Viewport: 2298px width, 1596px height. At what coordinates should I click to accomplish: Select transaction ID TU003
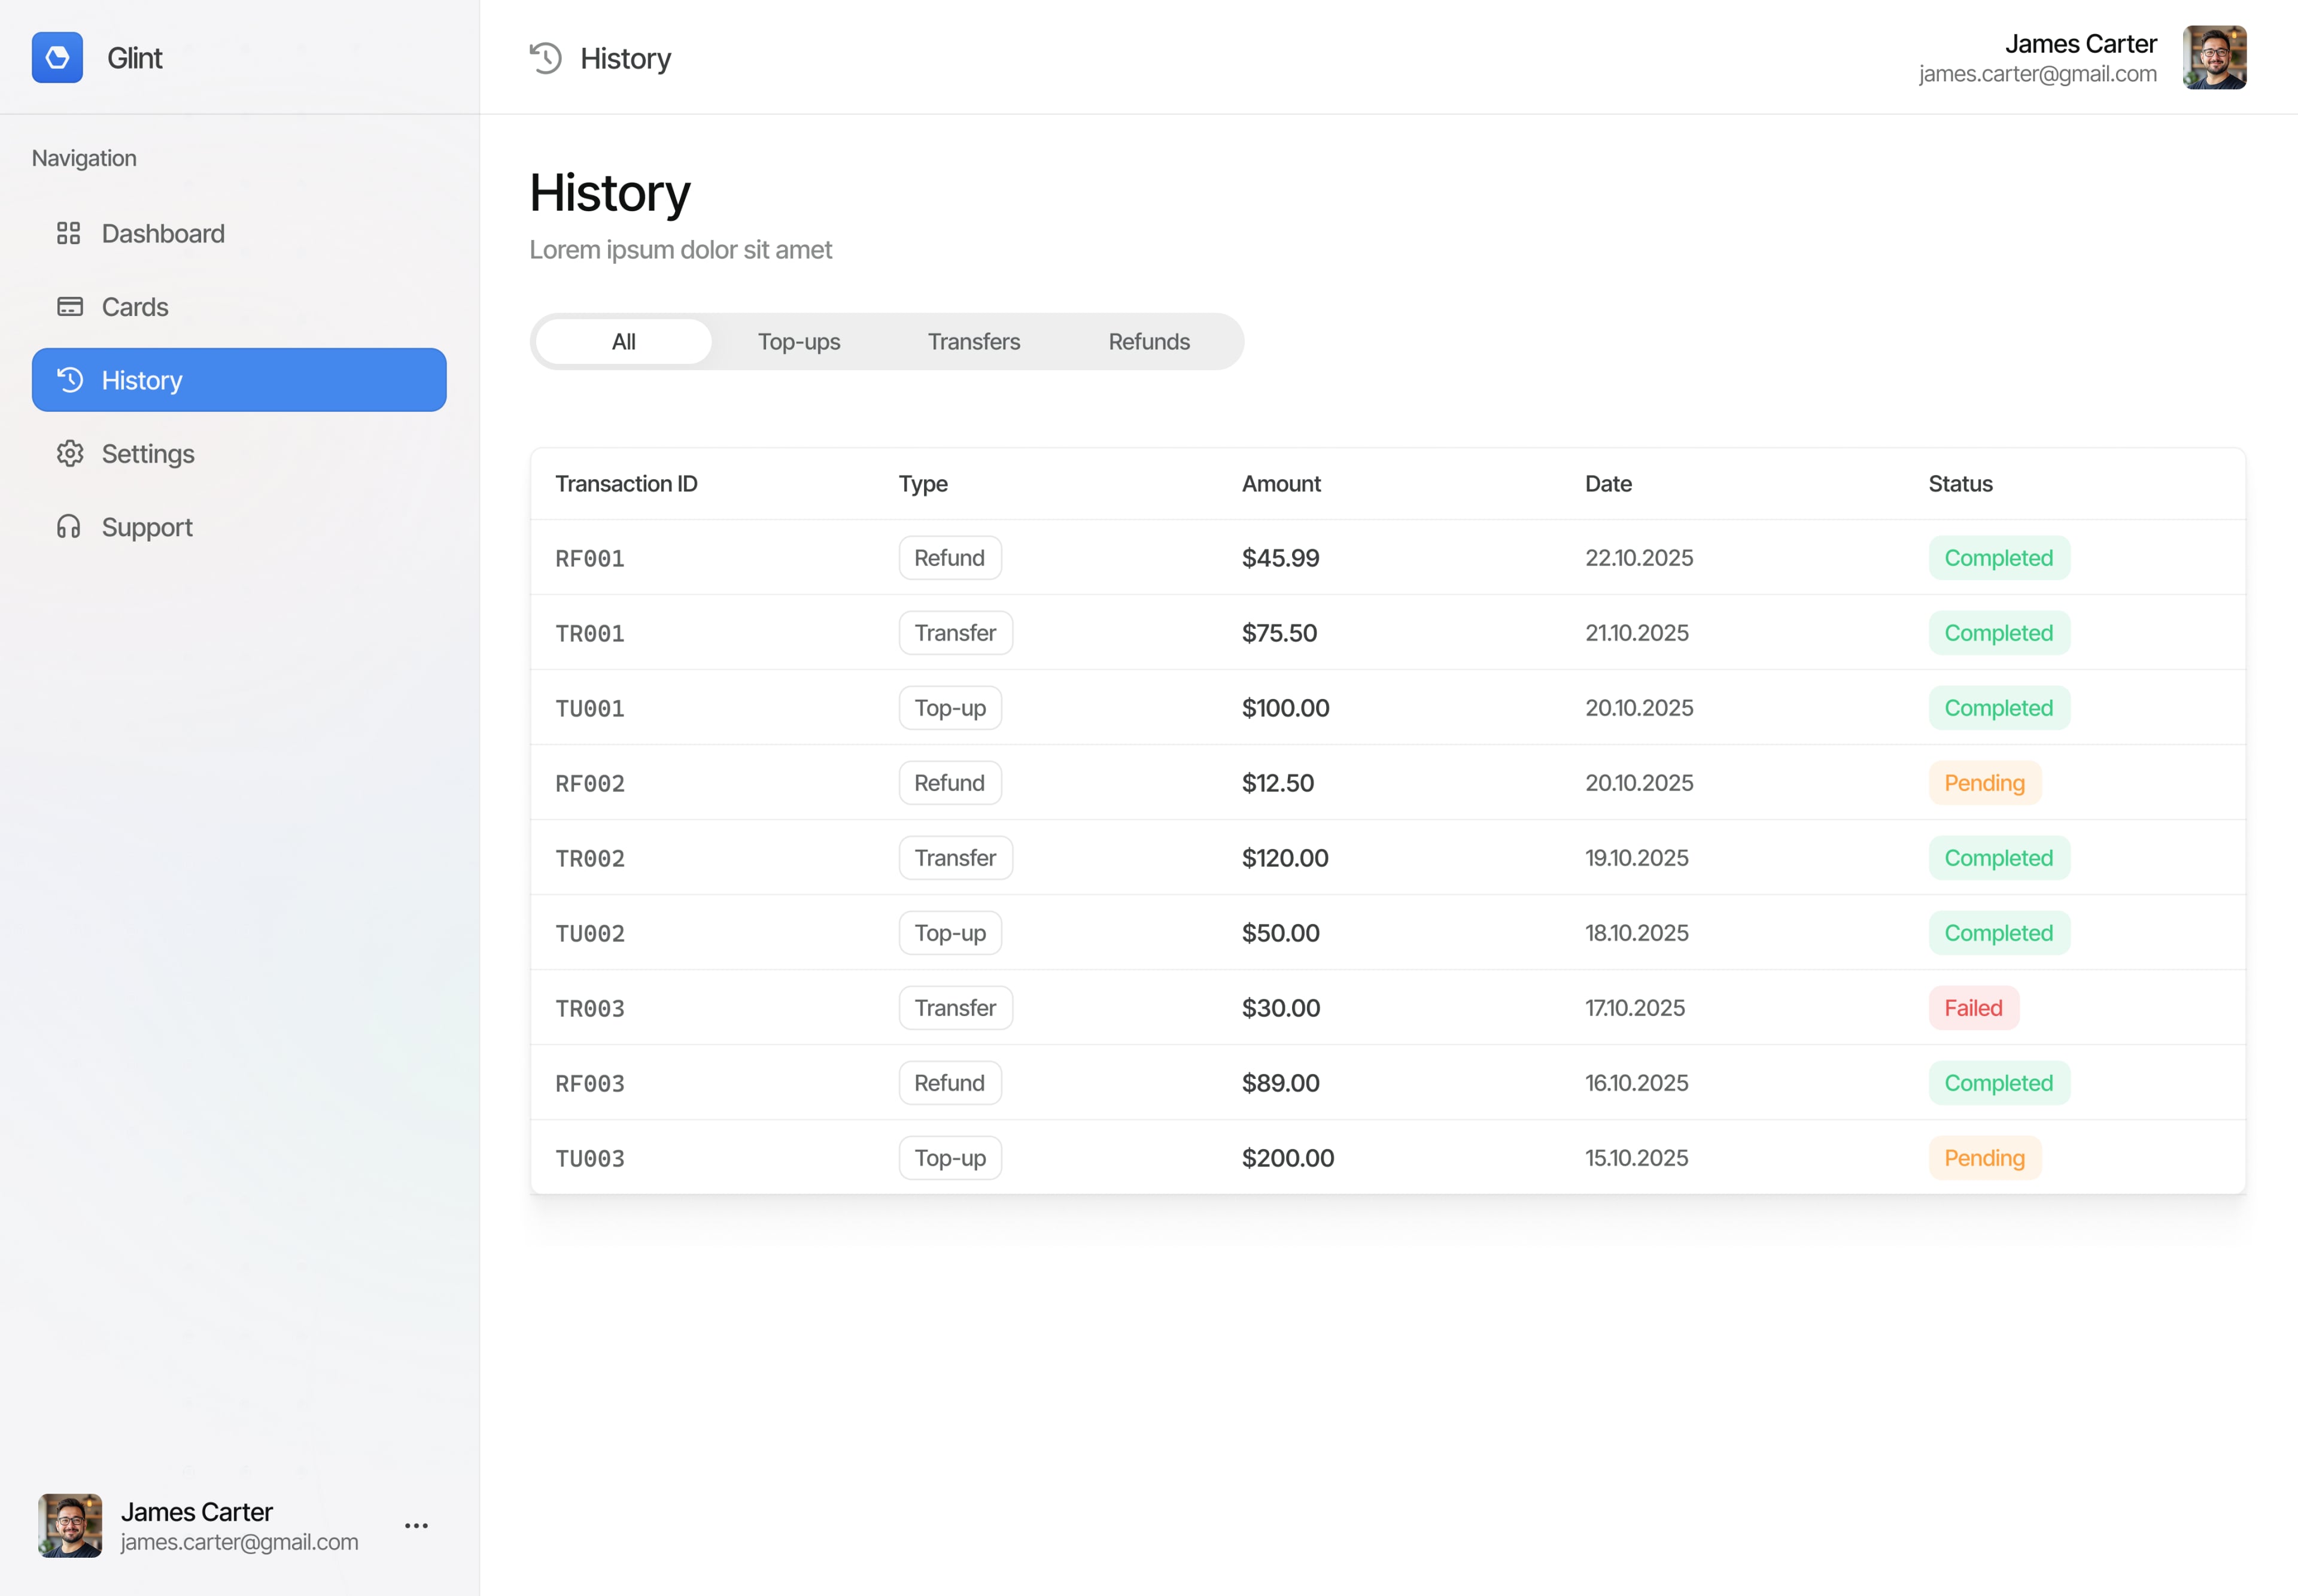[x=590, y=1158]
